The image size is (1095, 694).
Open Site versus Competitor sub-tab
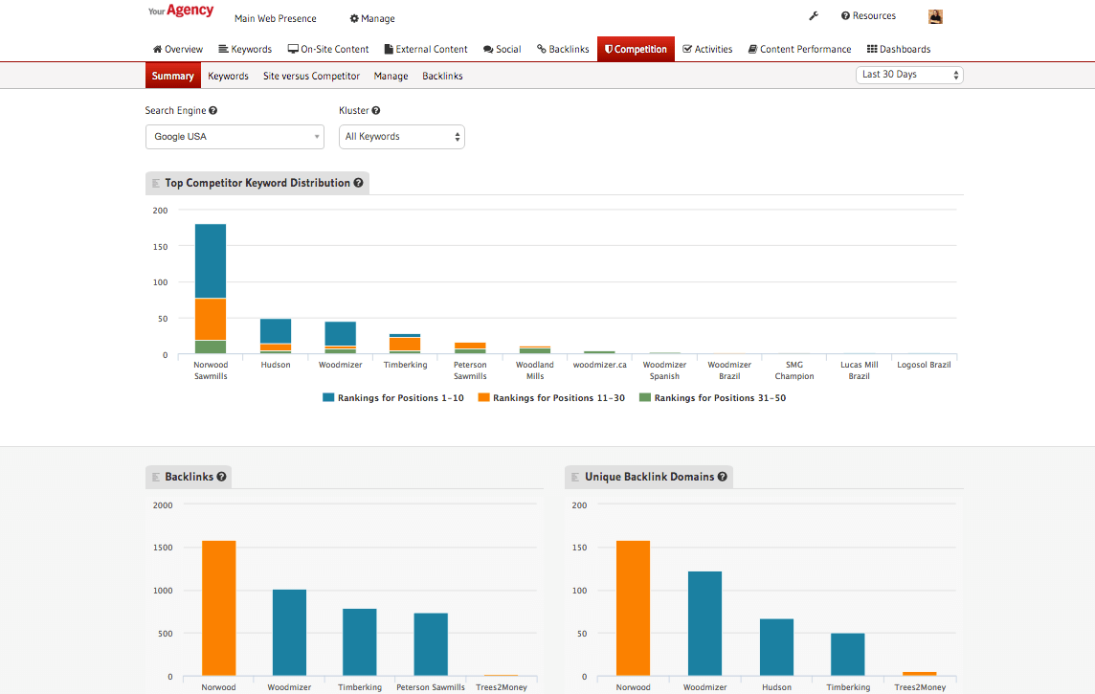tap(311, 76)
